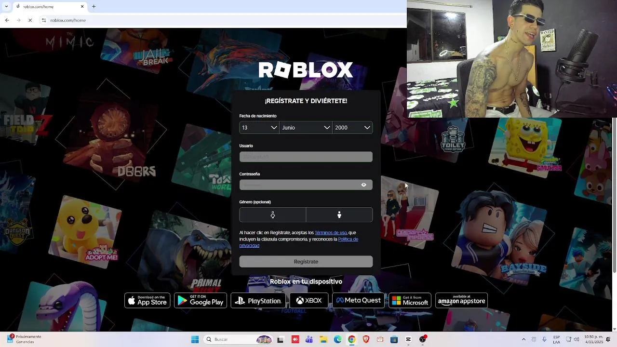Open the TV-shaped app icon on taskbar
Screen dimensions: 617x347
380,340
